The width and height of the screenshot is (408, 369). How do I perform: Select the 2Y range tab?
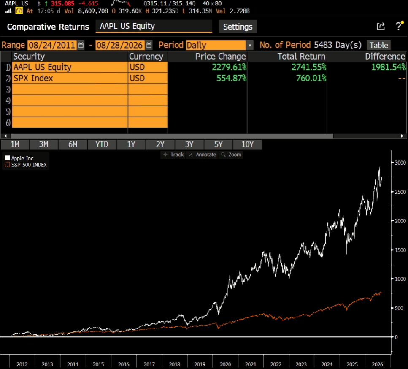tap(160, 144)
